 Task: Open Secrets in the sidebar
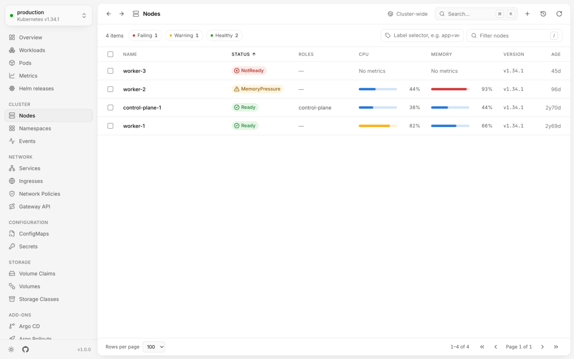49,247
